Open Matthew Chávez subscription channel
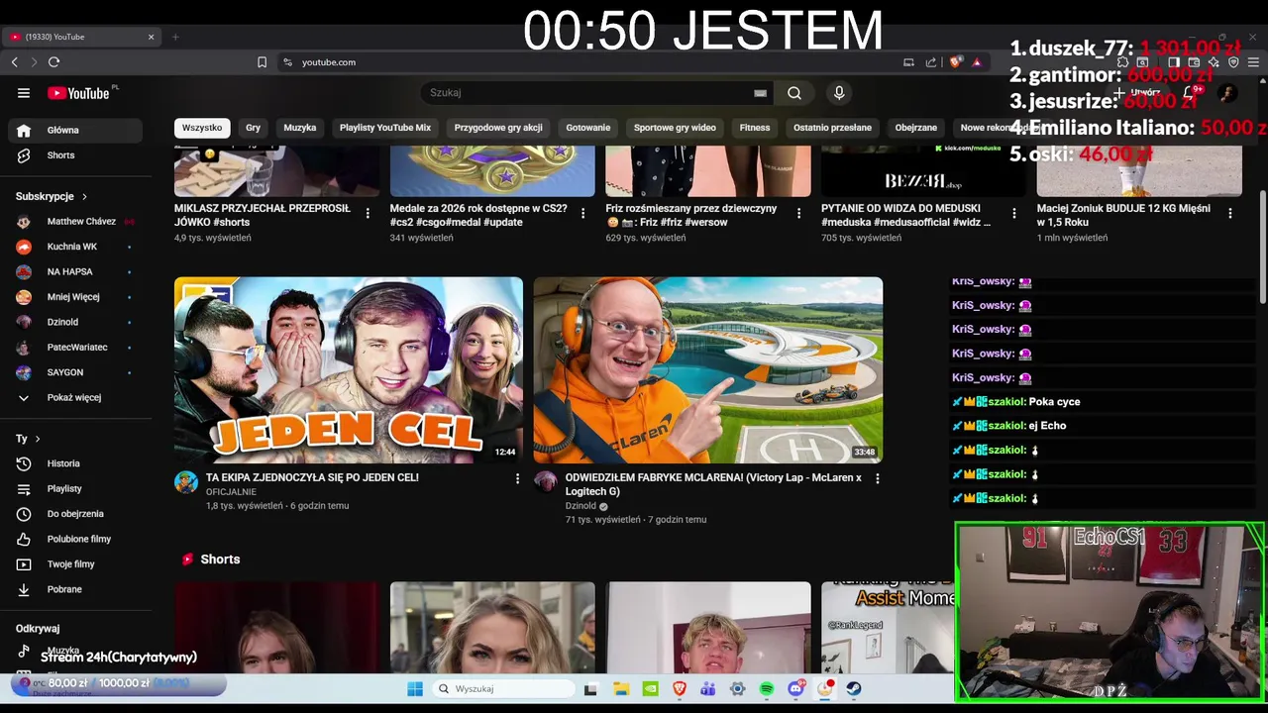Viewport: 1268px width, 713px height. point(75,222)
